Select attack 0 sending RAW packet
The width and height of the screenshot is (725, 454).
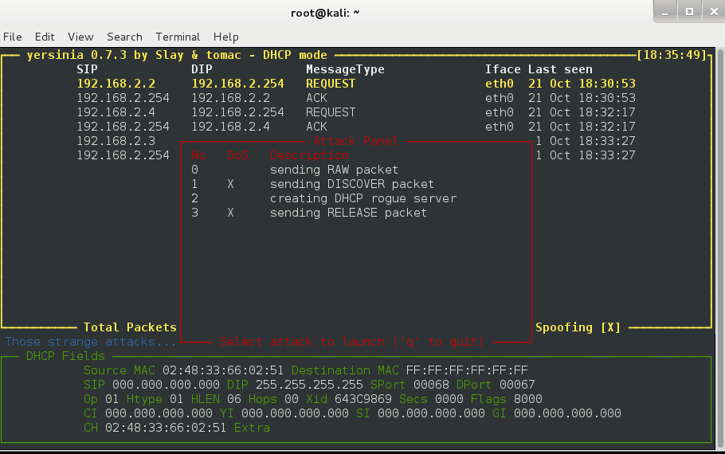[x=334, y=170]
